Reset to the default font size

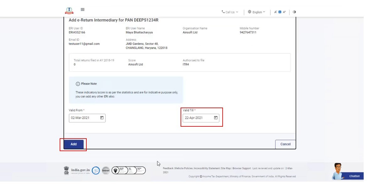[x=280, y=12]
